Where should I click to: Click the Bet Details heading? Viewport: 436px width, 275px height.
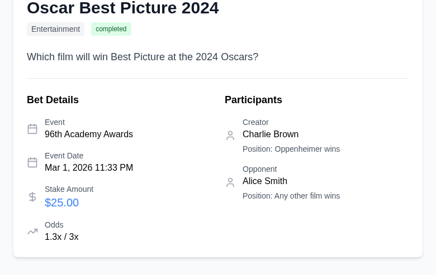pyautogui.click(x=53, y=100)
